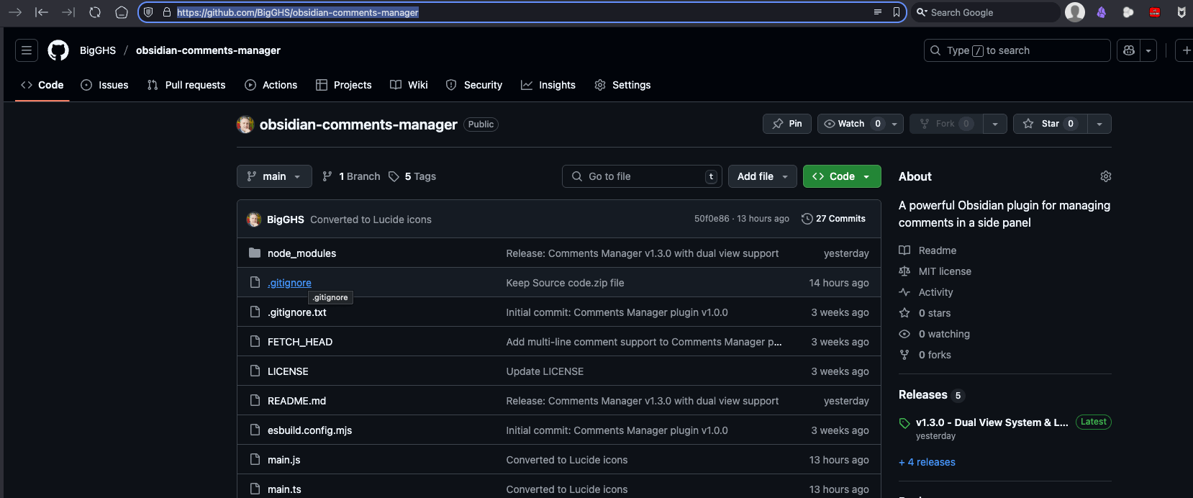
Task: View the 0 watching link
Action: (934, 334)
